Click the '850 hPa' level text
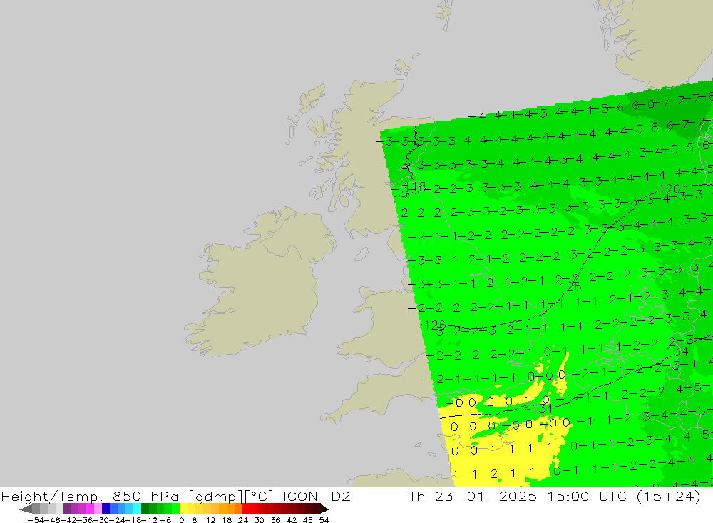Viewport: 713px width, 523px height. click(145, 496)
